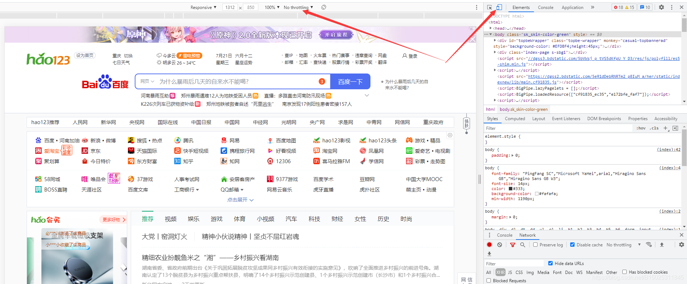Switch to the Application tab

(572, 7)
